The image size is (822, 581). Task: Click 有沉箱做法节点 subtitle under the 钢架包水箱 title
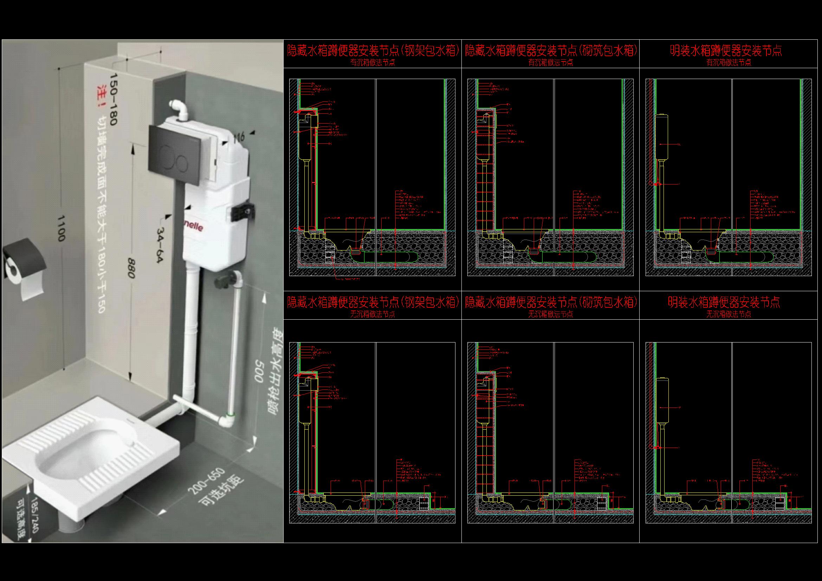(x=373, y=63)
